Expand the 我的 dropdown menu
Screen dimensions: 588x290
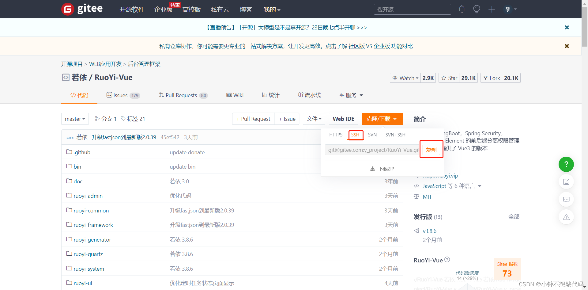coord(272,10)
